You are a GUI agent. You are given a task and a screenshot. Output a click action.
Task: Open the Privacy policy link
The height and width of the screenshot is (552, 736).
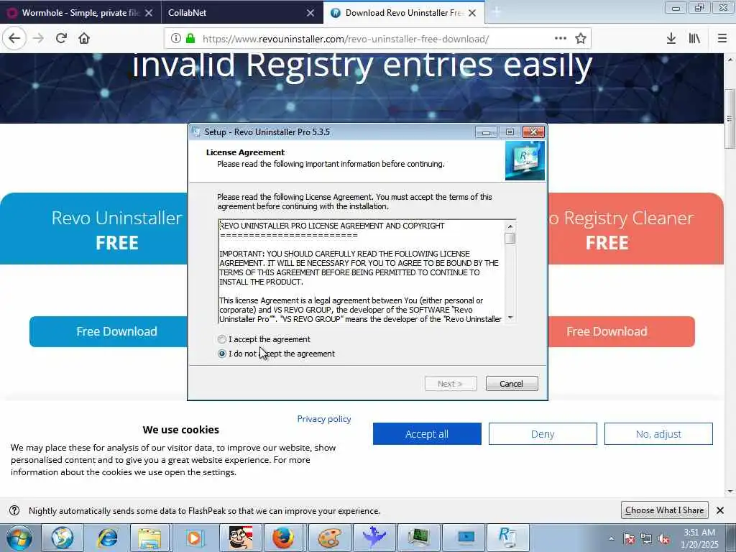[324, 419]
